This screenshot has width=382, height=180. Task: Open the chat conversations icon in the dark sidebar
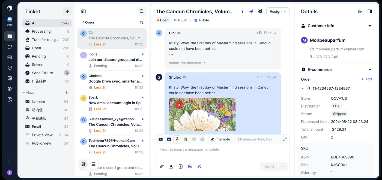coord(10,47)
